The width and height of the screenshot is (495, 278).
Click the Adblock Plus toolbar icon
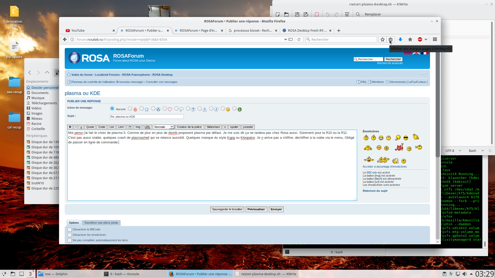[x=420, y=39]
